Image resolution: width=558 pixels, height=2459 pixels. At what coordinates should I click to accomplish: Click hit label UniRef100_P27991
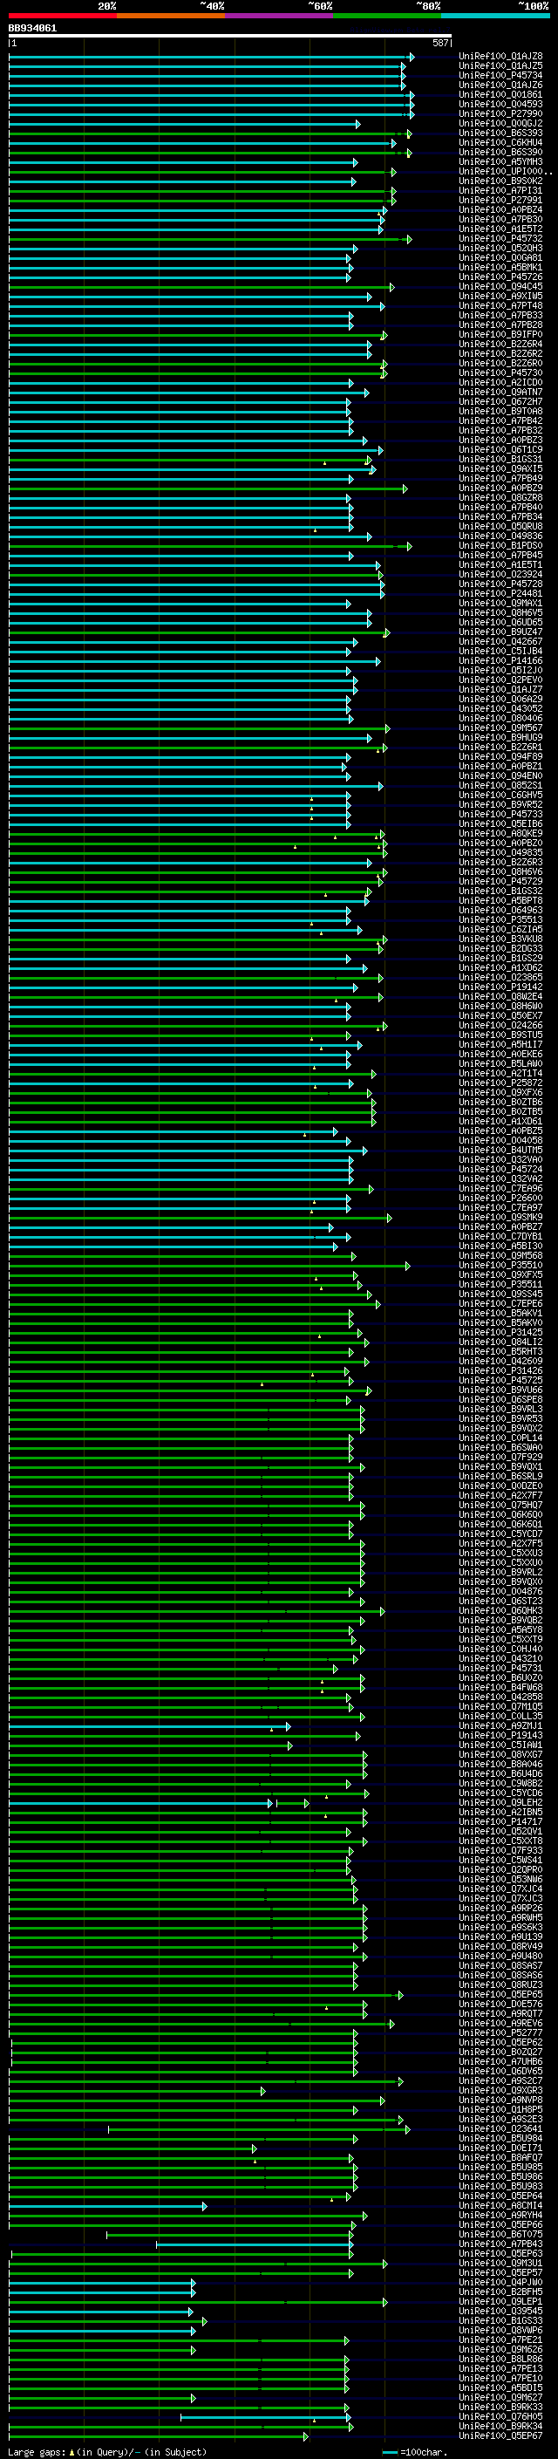[500, 200]
